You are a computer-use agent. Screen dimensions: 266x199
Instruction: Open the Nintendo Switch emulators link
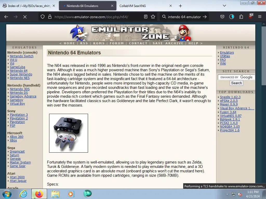click(22, 56)
